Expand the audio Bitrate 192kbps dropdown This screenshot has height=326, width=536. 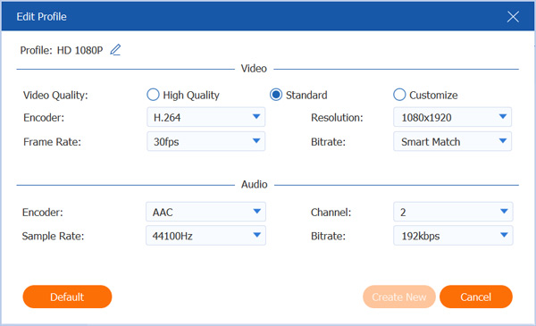pyautogui.click(x=453, y=236)
